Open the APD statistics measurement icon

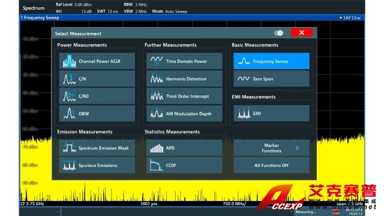pos(157,148)
